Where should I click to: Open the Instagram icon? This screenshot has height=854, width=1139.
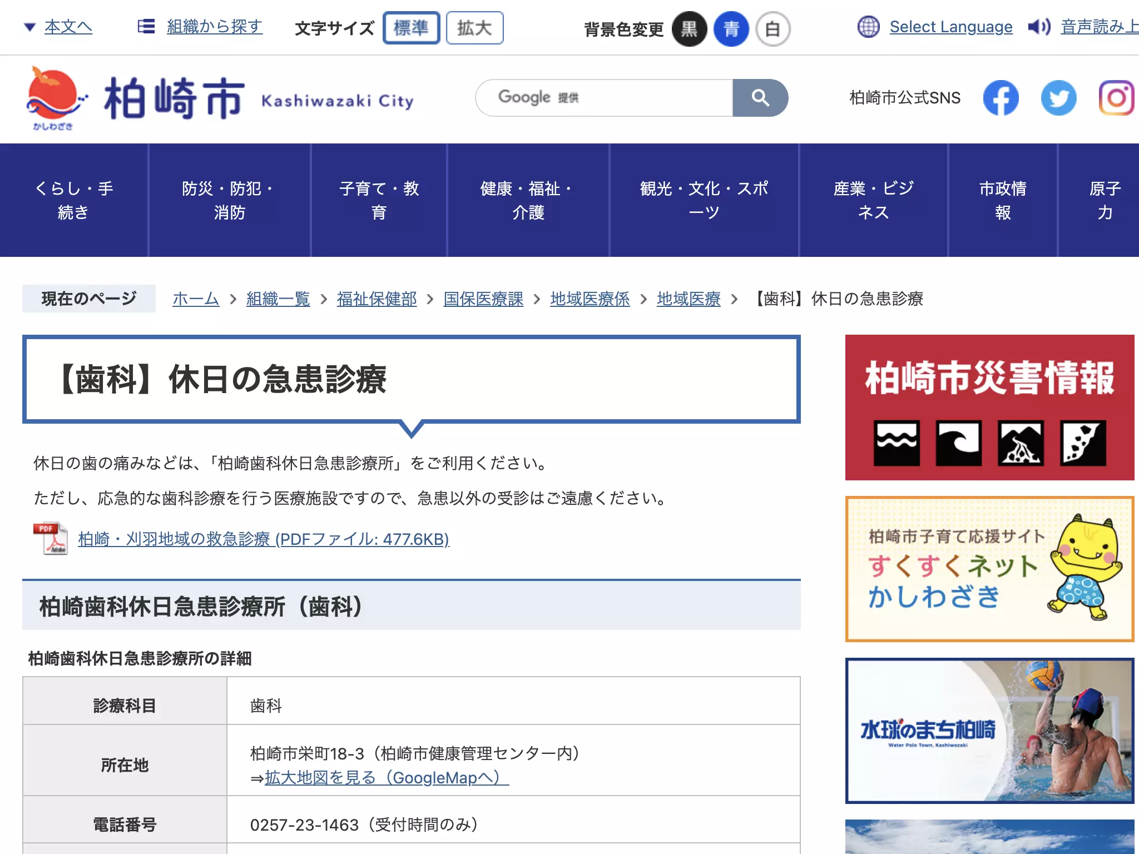1116,98
